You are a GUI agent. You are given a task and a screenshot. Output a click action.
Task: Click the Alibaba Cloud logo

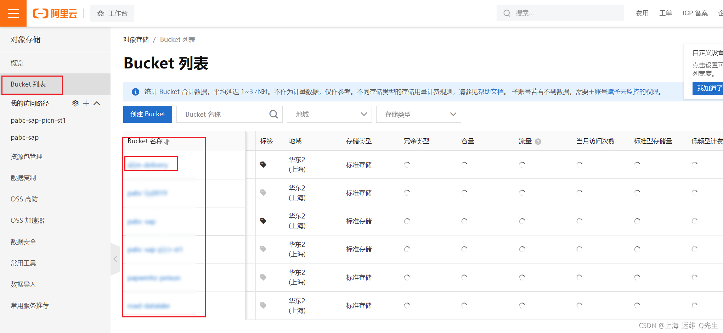[x=55, y=13]
